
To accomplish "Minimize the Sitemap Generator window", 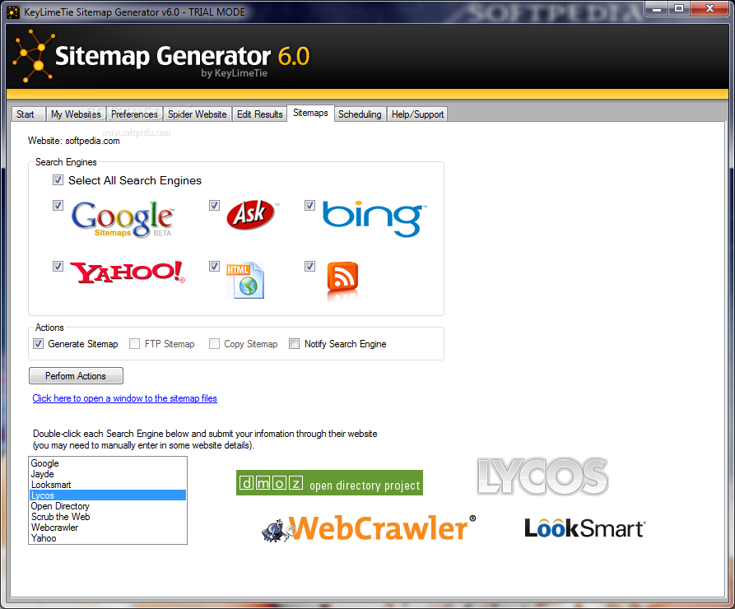I will (x=657, y=9).
